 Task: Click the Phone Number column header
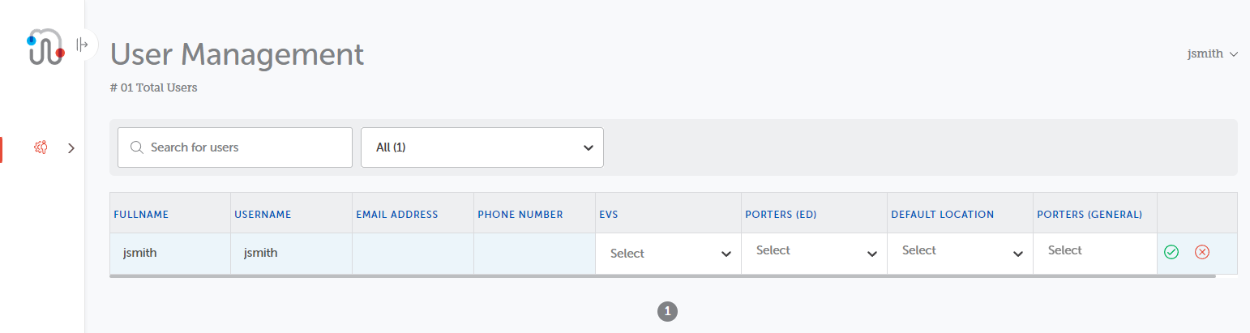520,215
